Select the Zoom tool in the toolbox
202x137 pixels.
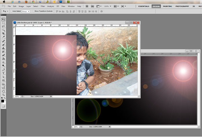click(x=3, y=95)
